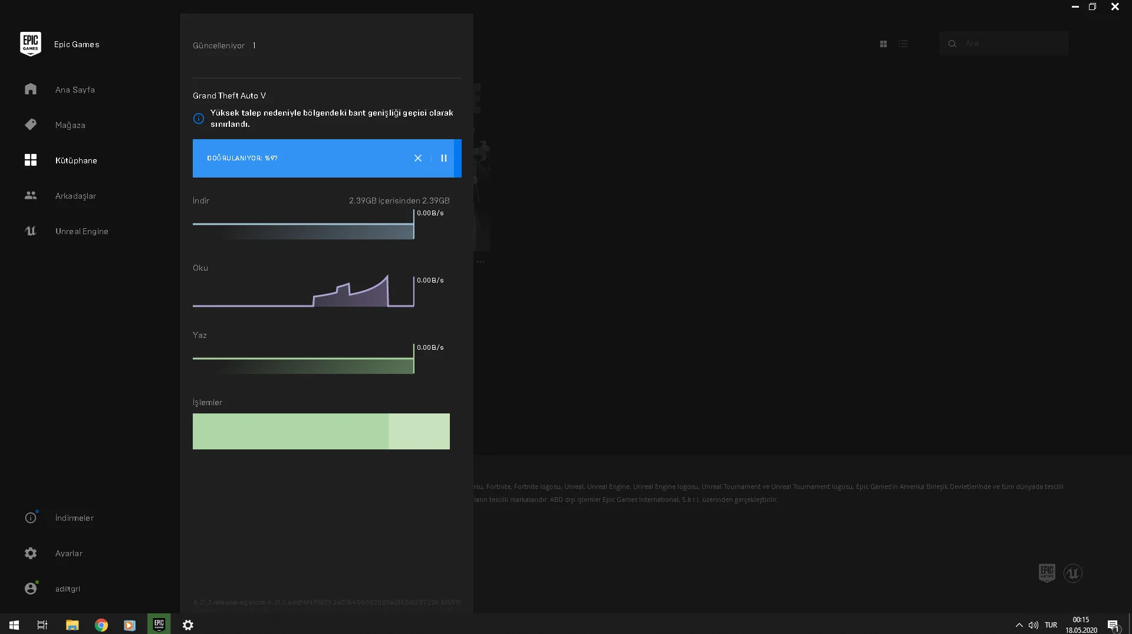Screen dimensions: 1132x634
Task: Open Ayarlar settings gear
Action: pos(31,553)
